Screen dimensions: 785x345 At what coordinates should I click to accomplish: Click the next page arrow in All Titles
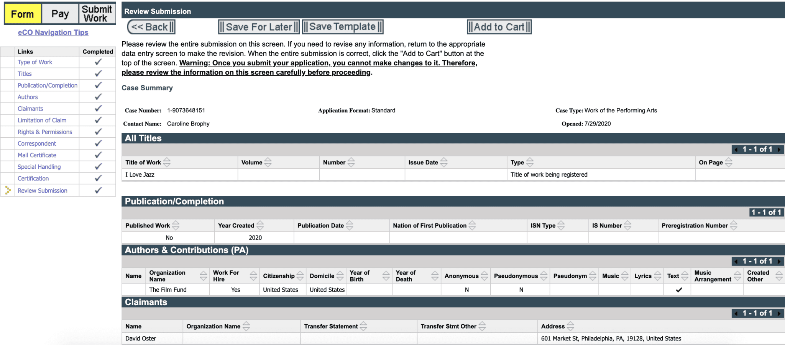point(780,149)
